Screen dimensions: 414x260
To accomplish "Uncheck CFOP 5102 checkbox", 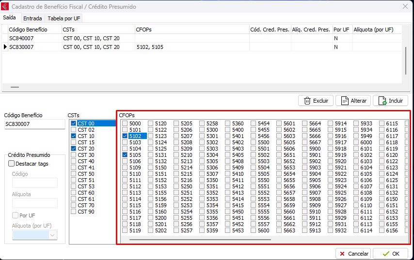I will [126, 137].
